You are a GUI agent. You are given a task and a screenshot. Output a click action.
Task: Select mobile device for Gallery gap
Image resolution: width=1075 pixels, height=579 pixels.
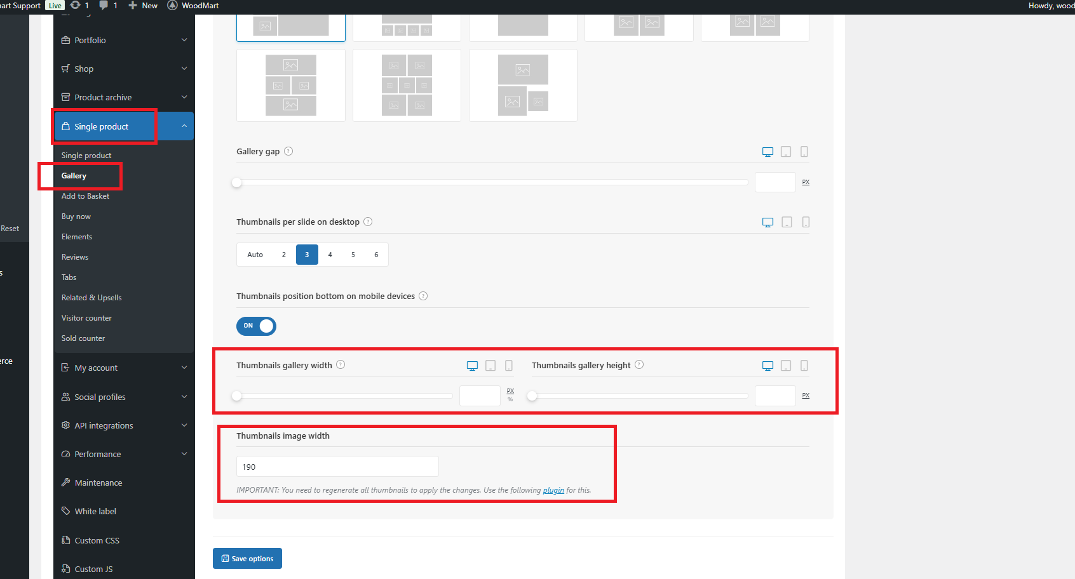point(804,152)
